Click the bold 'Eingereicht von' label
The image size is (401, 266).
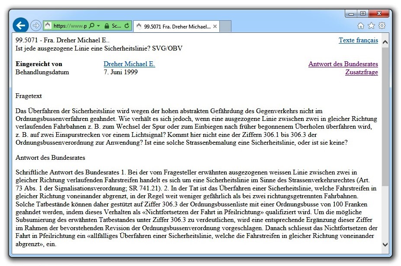(x=39, y=64)
